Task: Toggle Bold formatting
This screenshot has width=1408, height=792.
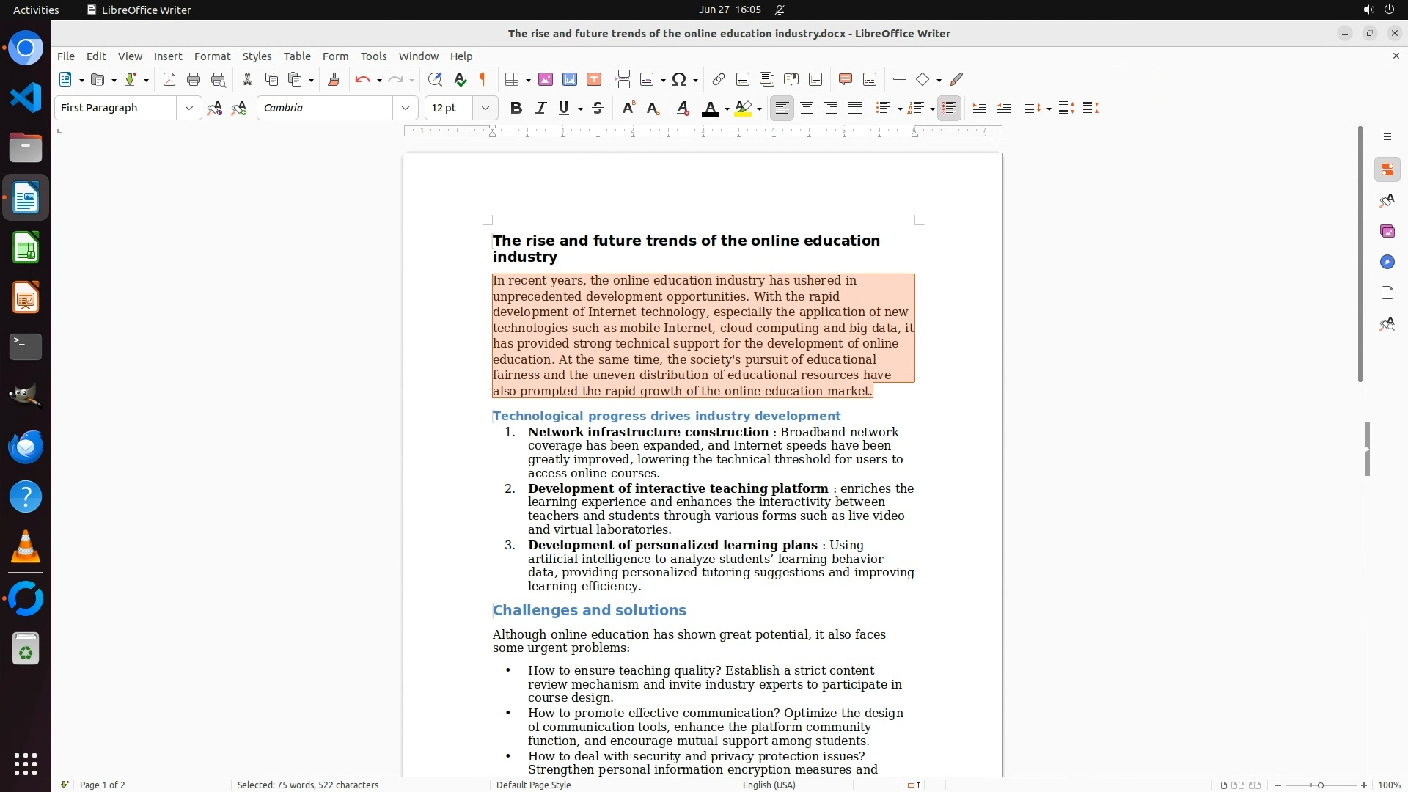Action: (516, 108)
